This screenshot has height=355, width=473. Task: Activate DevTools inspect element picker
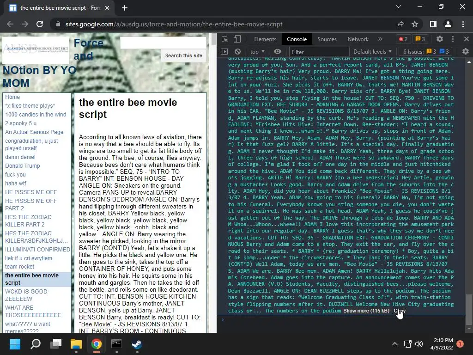point(224,39)
